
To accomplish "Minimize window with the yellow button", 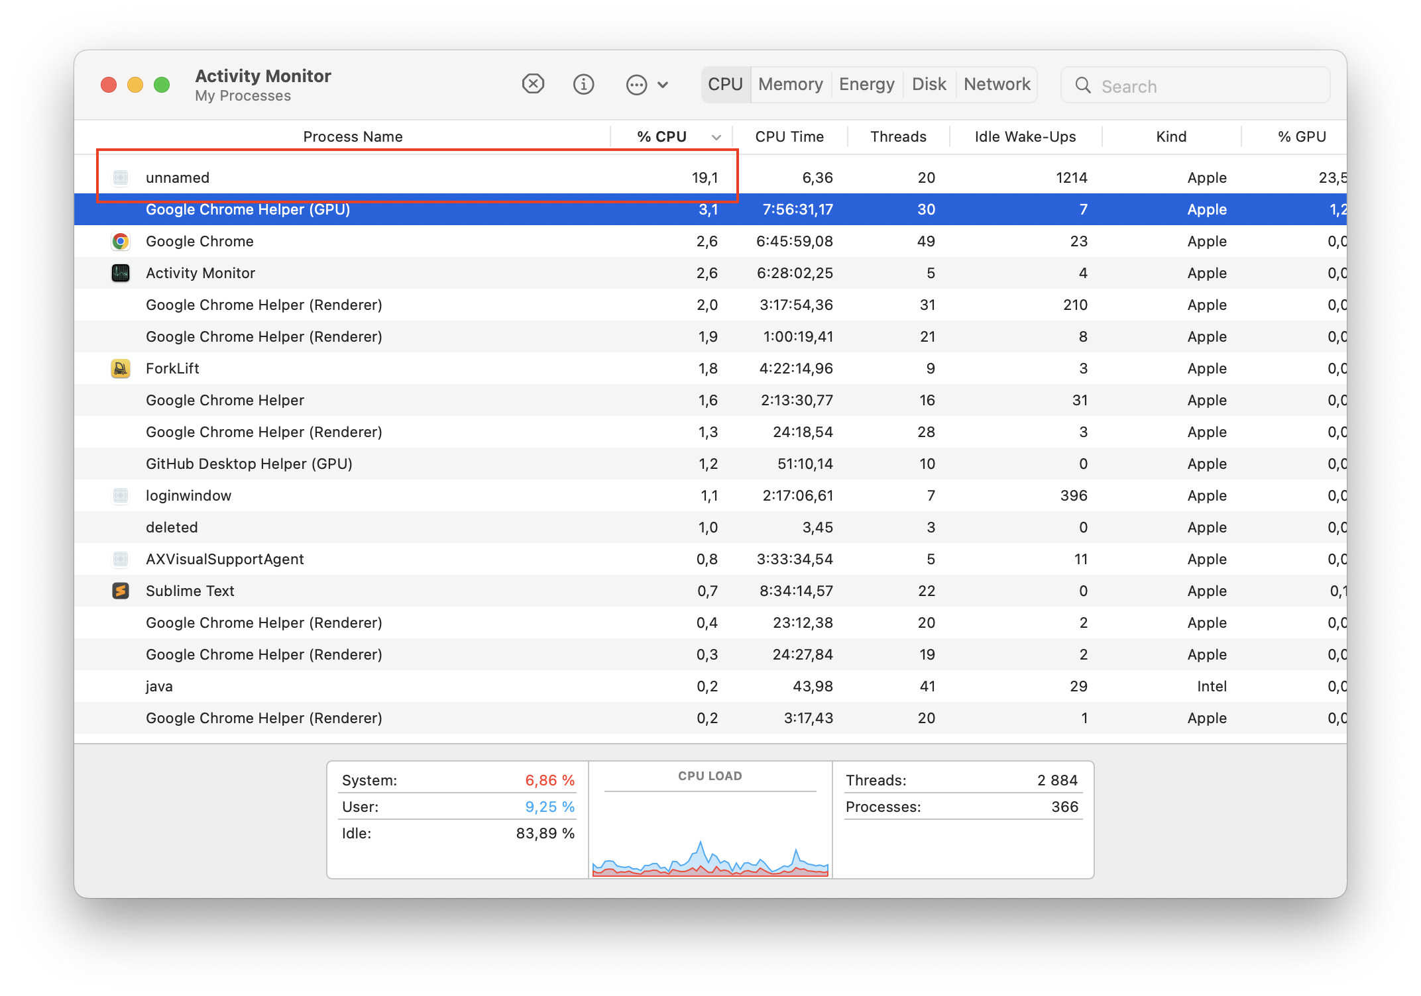I will [x=135, y=85].
